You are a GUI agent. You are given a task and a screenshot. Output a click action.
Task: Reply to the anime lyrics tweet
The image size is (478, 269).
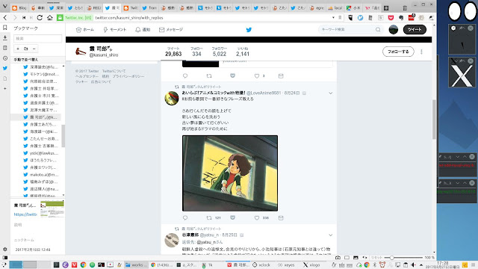click(x=185, y=217)
